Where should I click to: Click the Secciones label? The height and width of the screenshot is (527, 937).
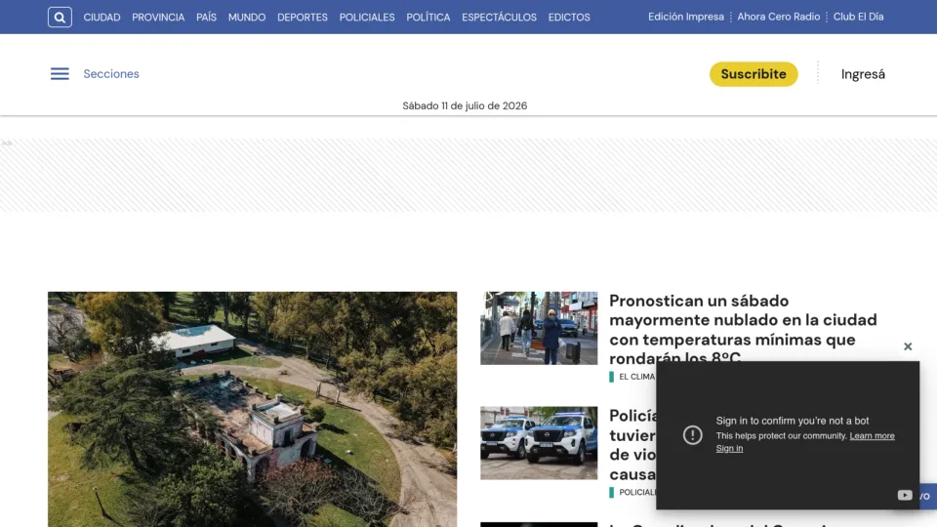click(x=111, y=74)
